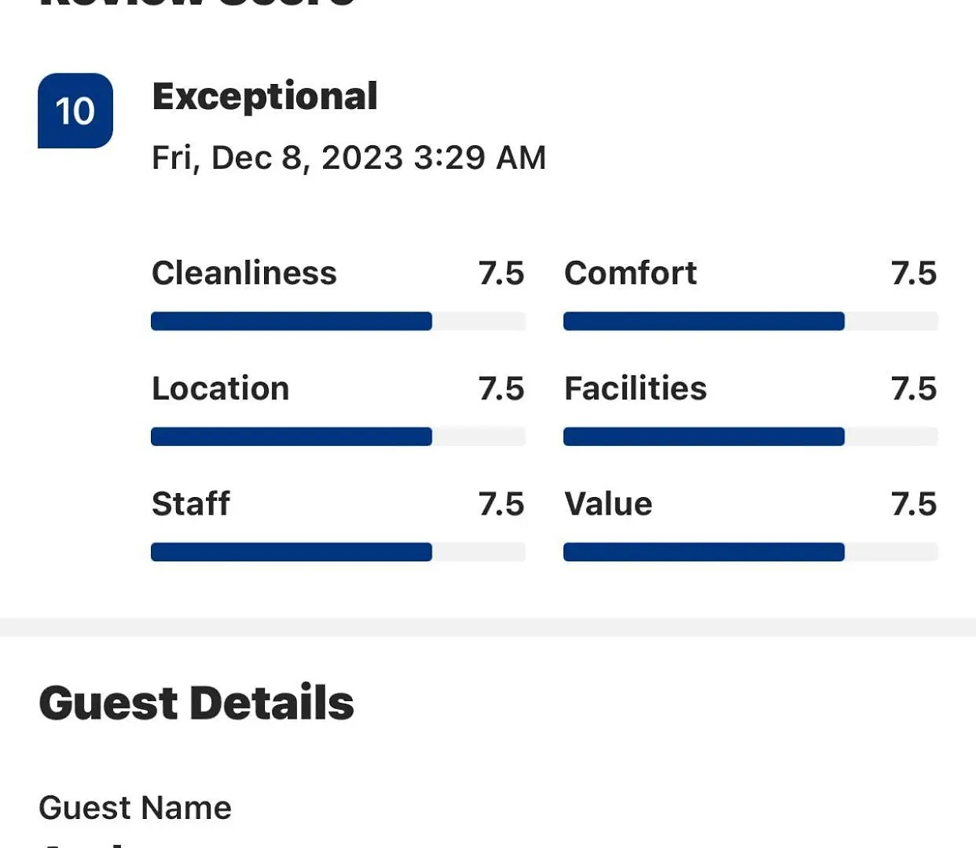Click the 7.5 score beside Cleanliness
This screenshot has height=848, width=976.
point(501,273)
